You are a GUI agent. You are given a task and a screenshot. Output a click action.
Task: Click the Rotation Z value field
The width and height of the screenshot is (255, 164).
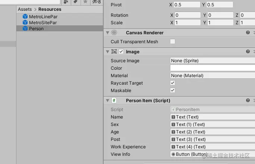coord(248,15)
